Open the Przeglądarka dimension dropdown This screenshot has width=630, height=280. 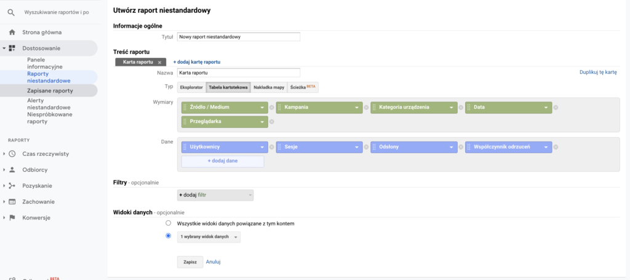[262, 122]
